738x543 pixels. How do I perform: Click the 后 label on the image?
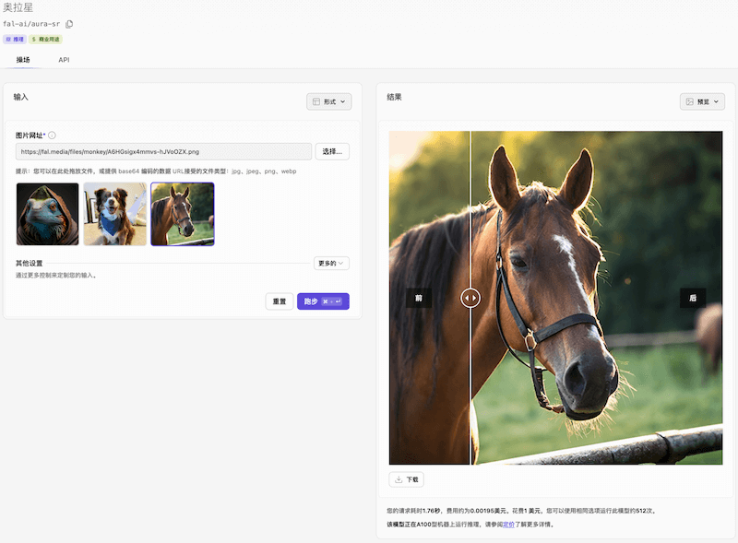tap(693, 298)
